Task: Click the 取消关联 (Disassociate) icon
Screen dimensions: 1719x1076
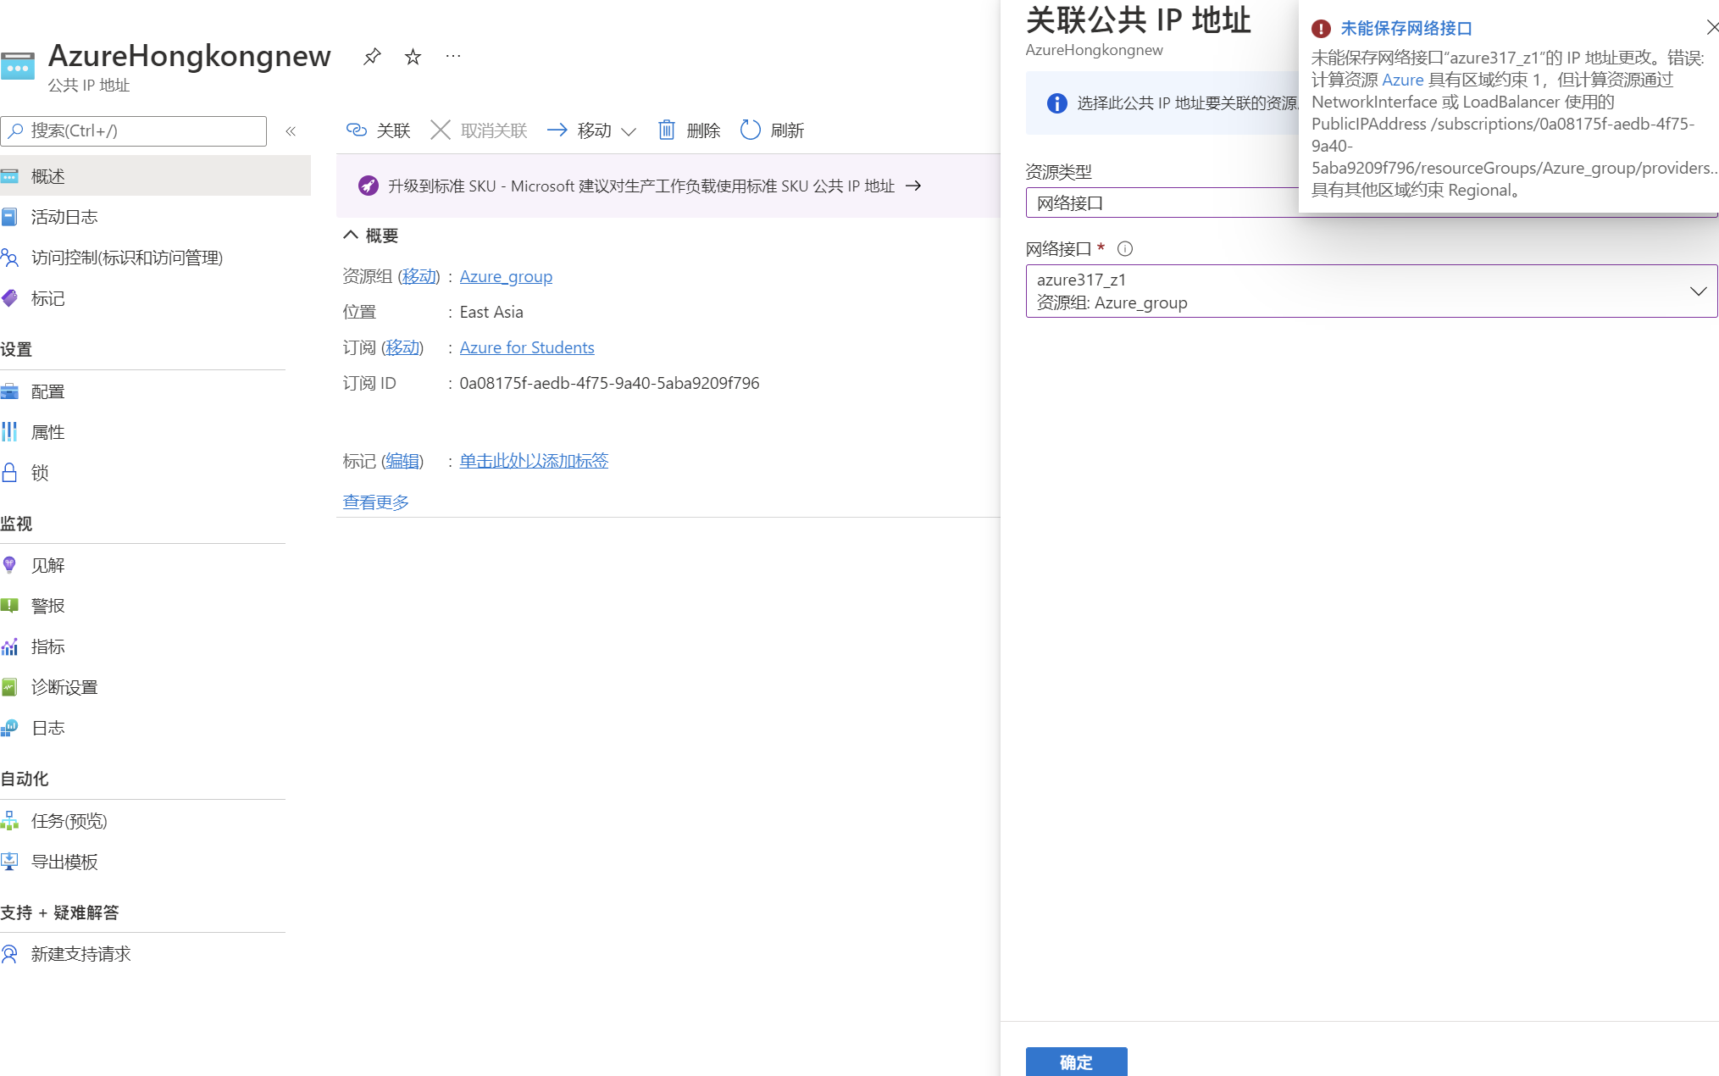Action: 441,130
